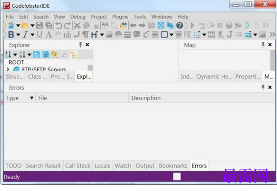Screen dimensions: 277x191
Task: Switch to the Call Stack tab
Action: [x=78, y=166]
